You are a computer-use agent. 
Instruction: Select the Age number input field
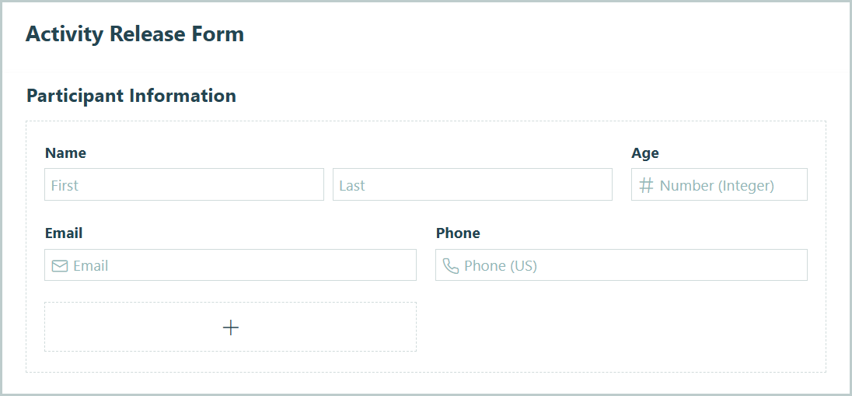coord(719,185)
